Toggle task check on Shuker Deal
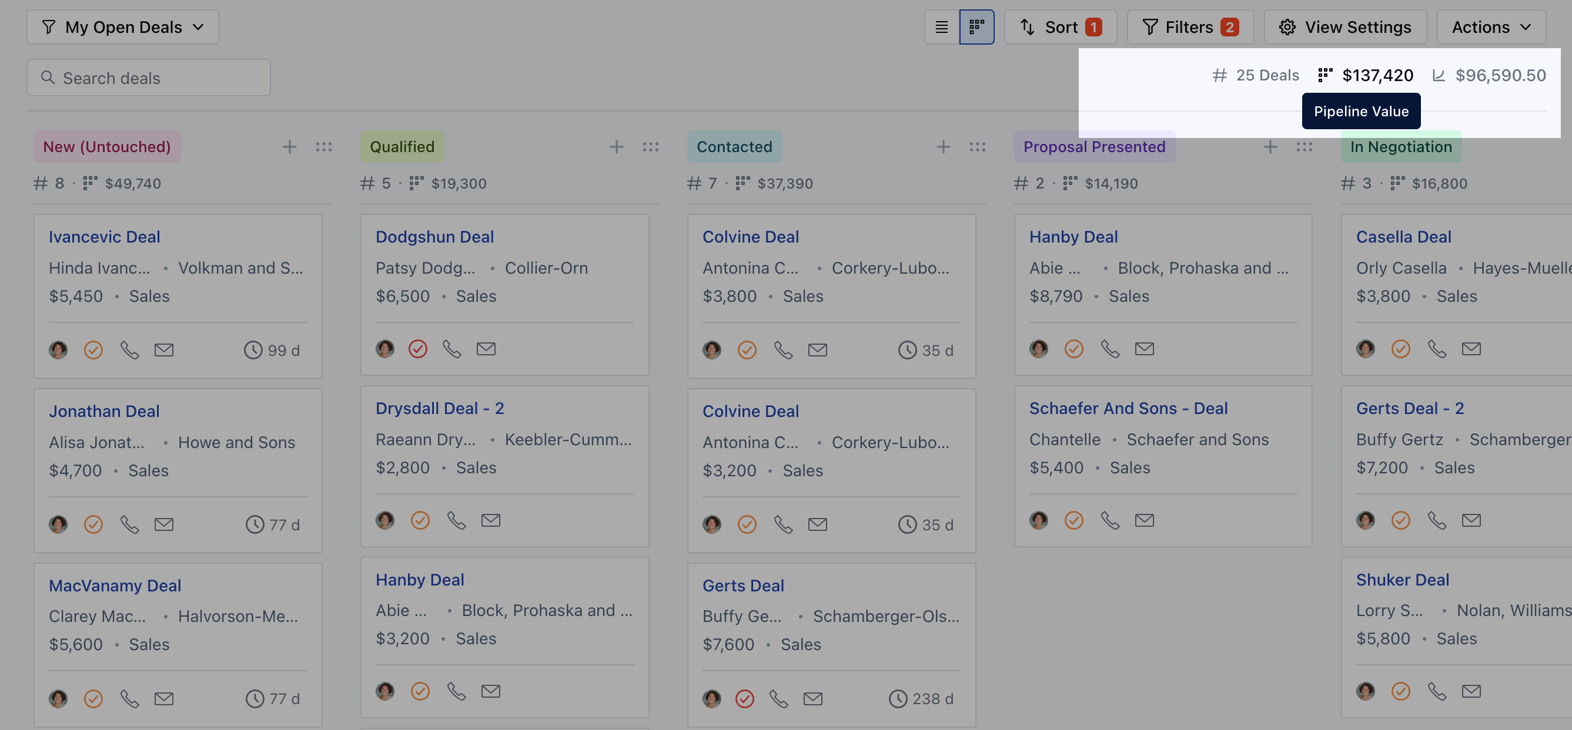This screenshot has width=1572, height=730. [1400, 691]
